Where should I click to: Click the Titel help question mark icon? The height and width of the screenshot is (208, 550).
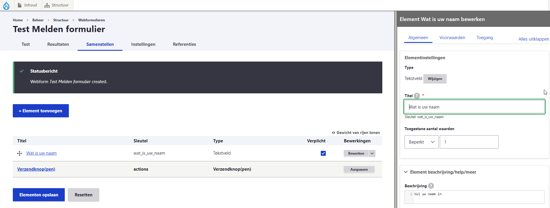click(x=417, y=96)
